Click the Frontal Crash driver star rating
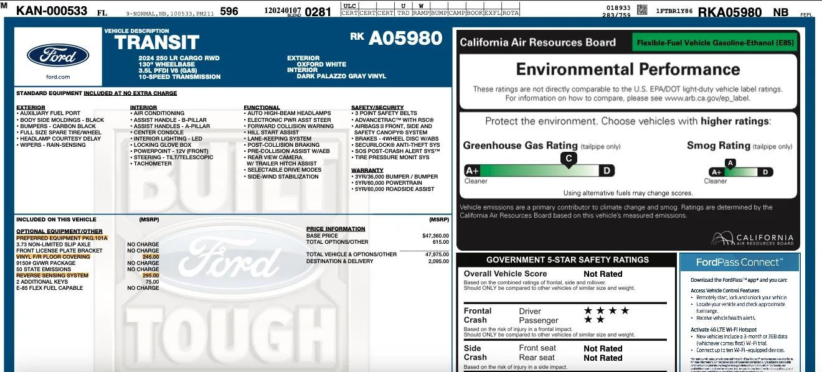822x372 pixels. coord(606,310)
